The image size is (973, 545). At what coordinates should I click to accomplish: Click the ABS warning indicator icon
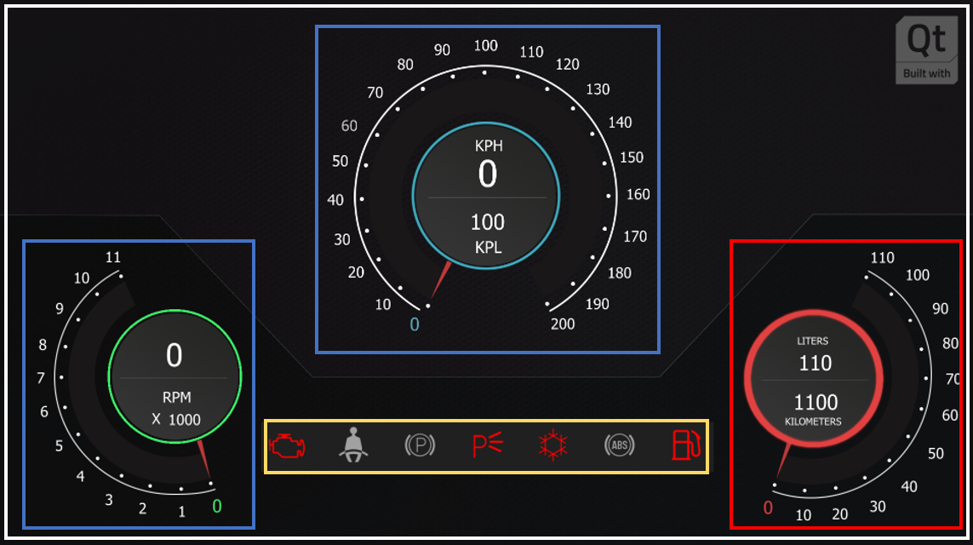pos(619,445)
